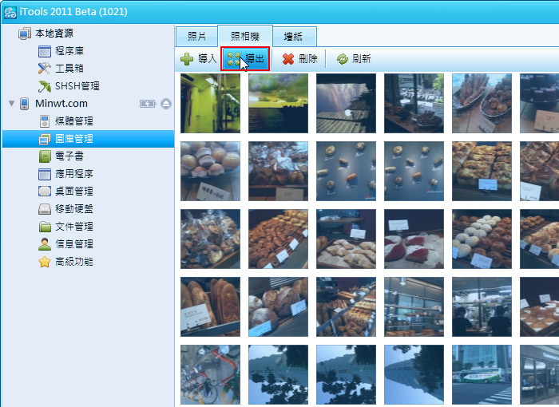The height and width of the screenshot is (407, 559).
Task: Select the parked bicycles photo thumbnail
Action: tap(210, 374)
